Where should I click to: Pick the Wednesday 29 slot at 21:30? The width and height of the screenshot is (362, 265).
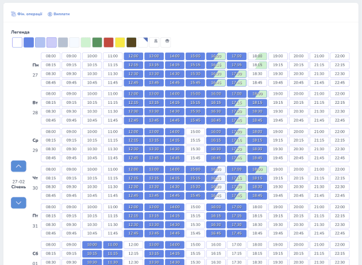tap(319, 149)
